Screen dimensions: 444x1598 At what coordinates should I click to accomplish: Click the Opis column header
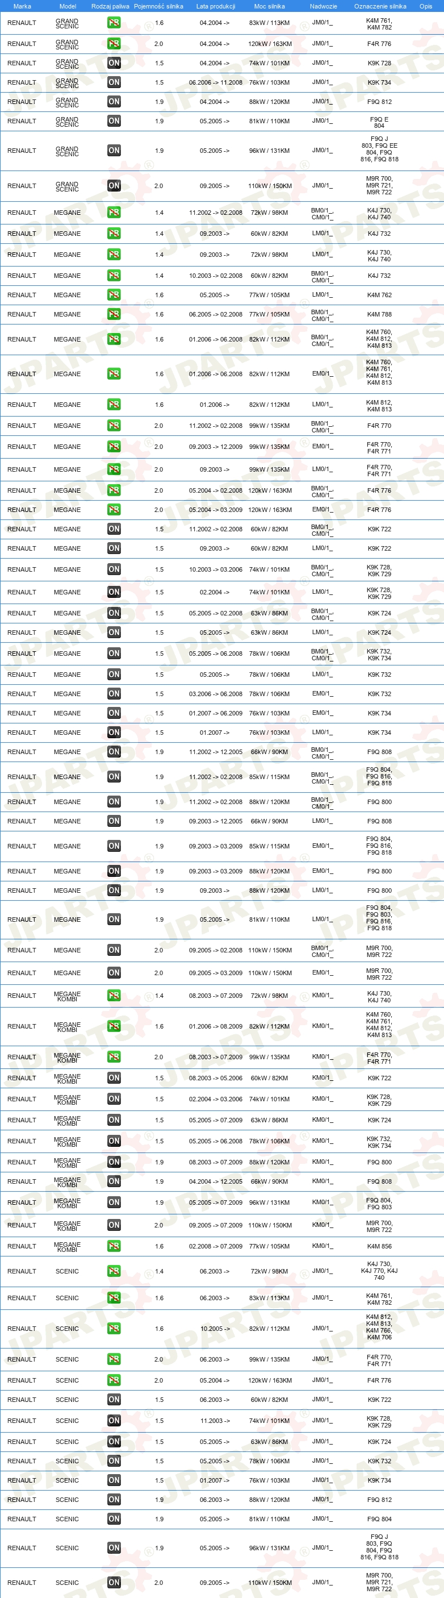[426, 6]
